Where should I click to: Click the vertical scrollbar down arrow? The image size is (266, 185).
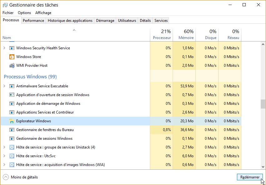pos(263,167)
